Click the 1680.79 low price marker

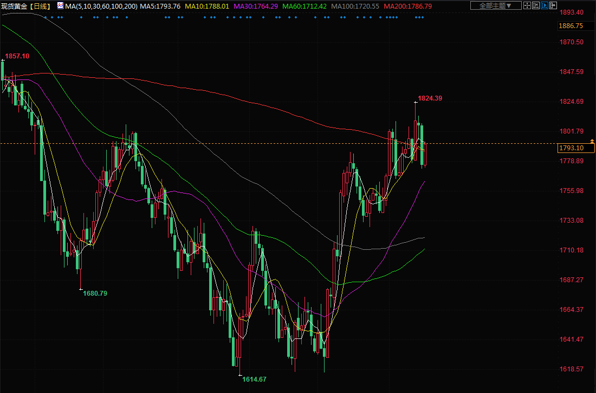point(95,294)
